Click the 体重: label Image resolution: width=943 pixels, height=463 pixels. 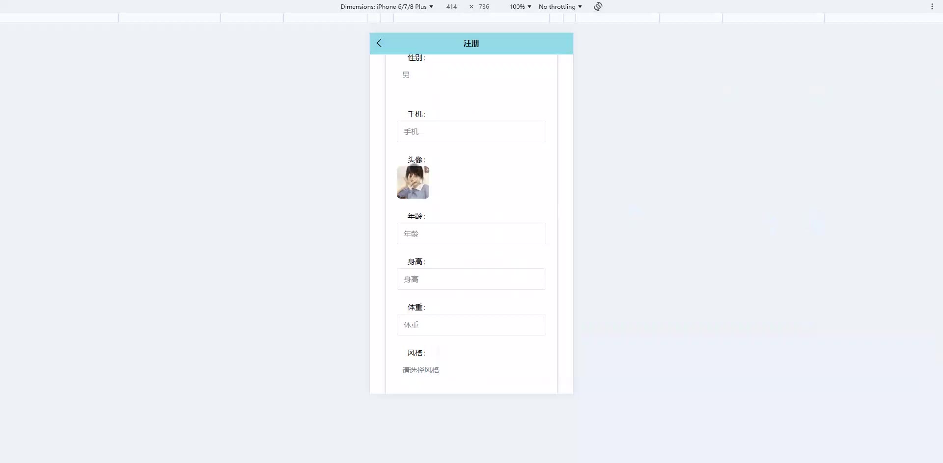(x=416, y=308)
